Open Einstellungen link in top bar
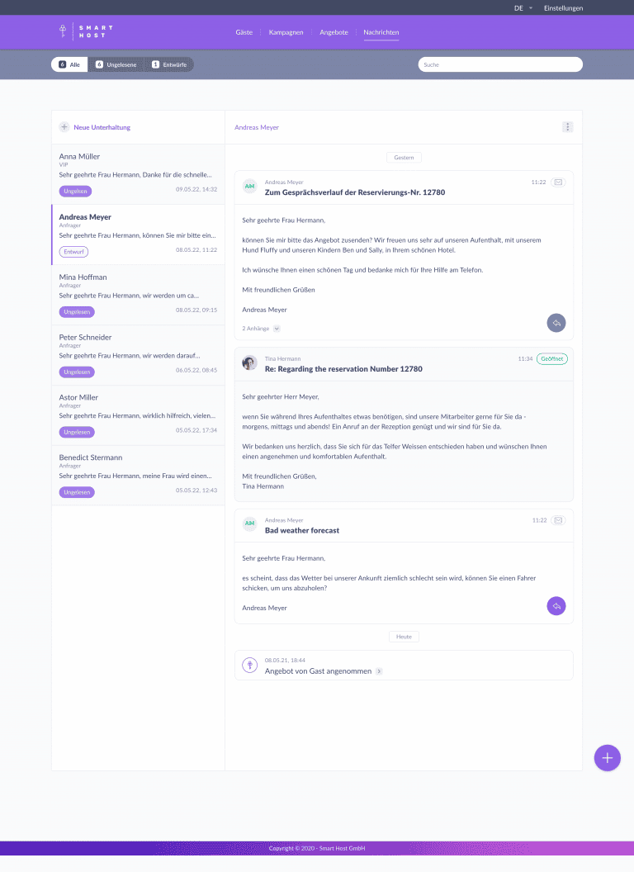Image resolution: width=634 pixels, height=872 pixels. 563,8
